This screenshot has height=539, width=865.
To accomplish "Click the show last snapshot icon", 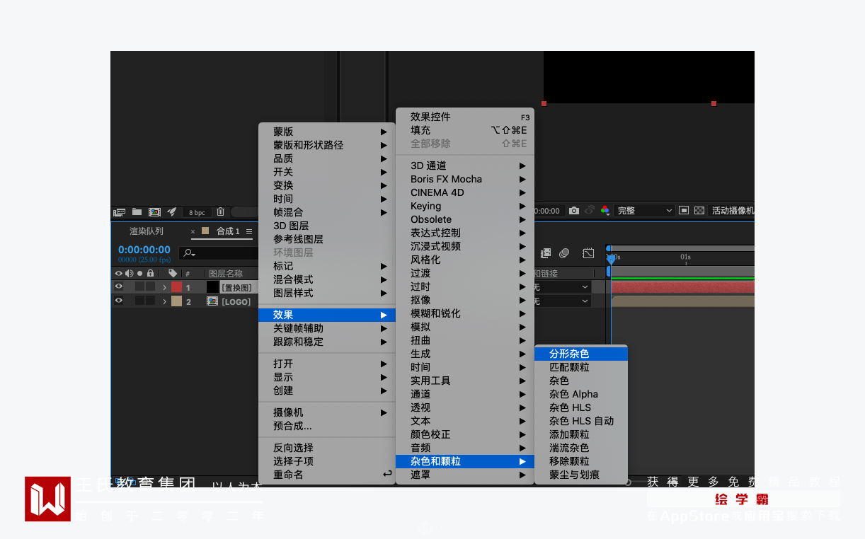I will [589, 211].
